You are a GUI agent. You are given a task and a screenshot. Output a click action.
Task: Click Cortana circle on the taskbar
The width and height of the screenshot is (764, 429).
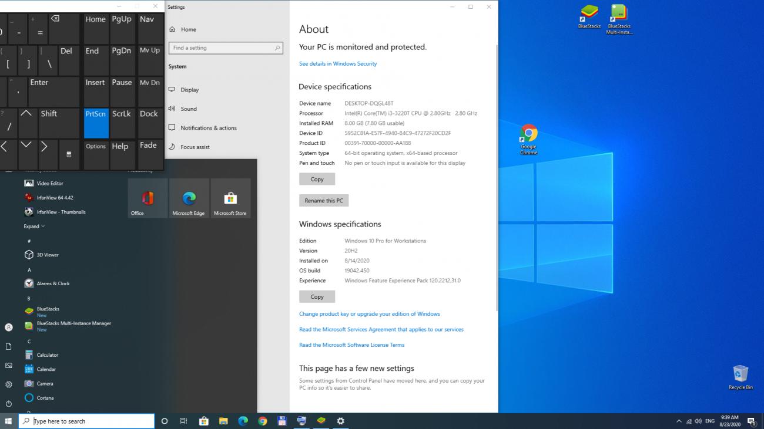pyautogui.click(x=165, y=421)
